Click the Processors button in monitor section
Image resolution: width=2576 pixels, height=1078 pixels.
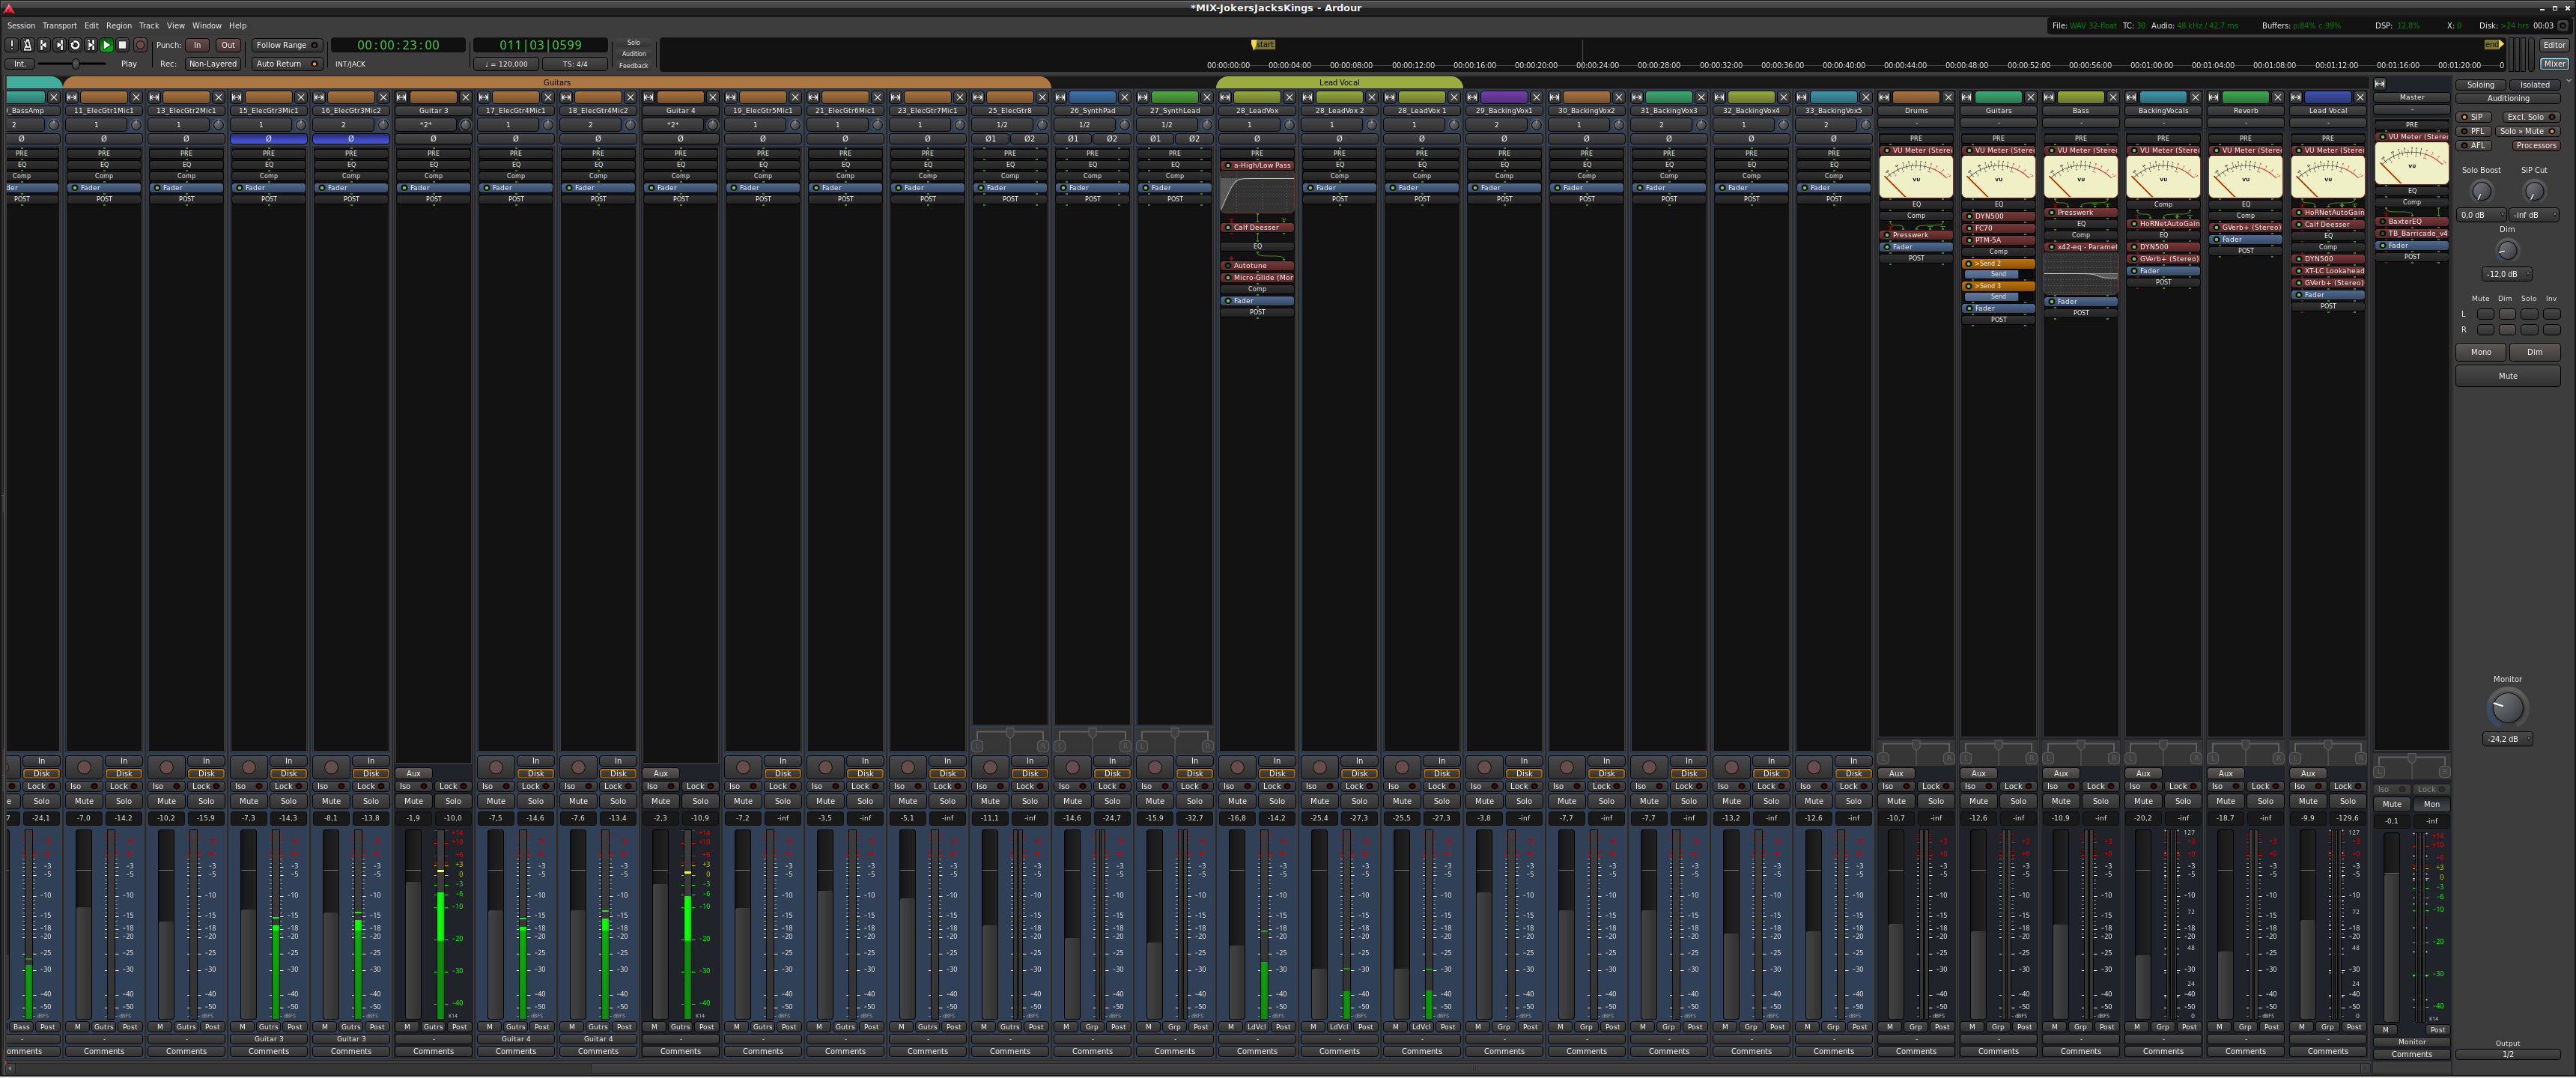click(x=2536, y=145)
